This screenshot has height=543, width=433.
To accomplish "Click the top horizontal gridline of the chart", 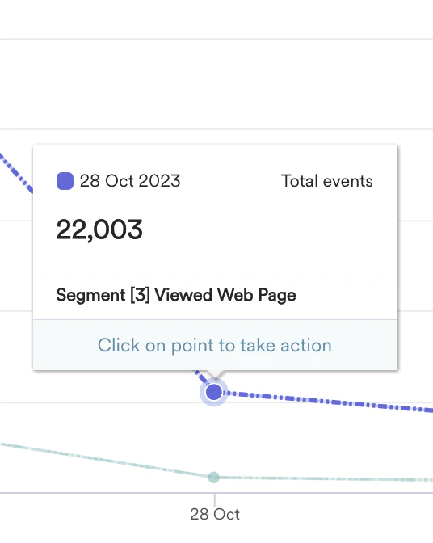I will point(216,39).
